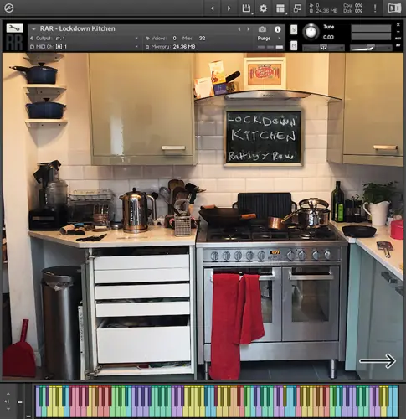Image resolution: width=406 pixels, height=419 pixels.
Task: Open the Purge dropdown menu
Action: click(x=267, y=39)
